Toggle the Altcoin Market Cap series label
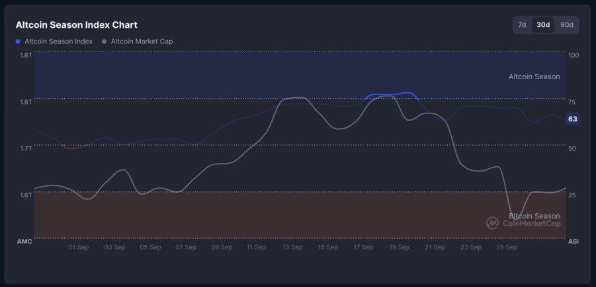This screenshot has width=596, height=287. coord(142,42)
